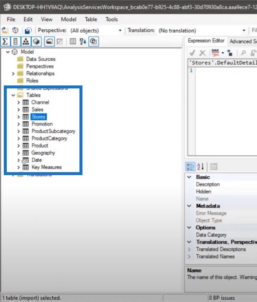Click the DAX formatter icon
Screen dimensions: 257x302
(x=216, y=53)
